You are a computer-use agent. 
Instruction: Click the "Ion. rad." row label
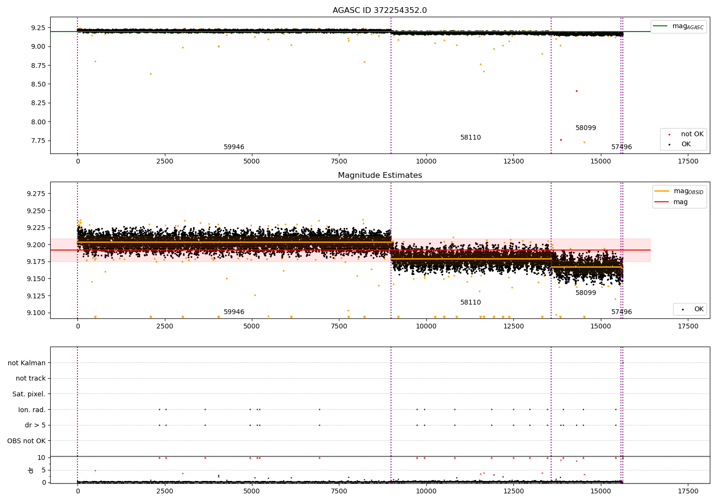(x=32, y=410)
